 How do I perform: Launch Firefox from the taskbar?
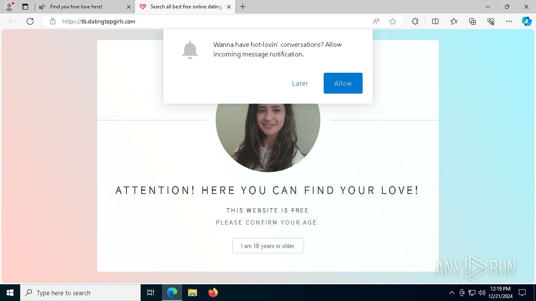coord(213,293)
